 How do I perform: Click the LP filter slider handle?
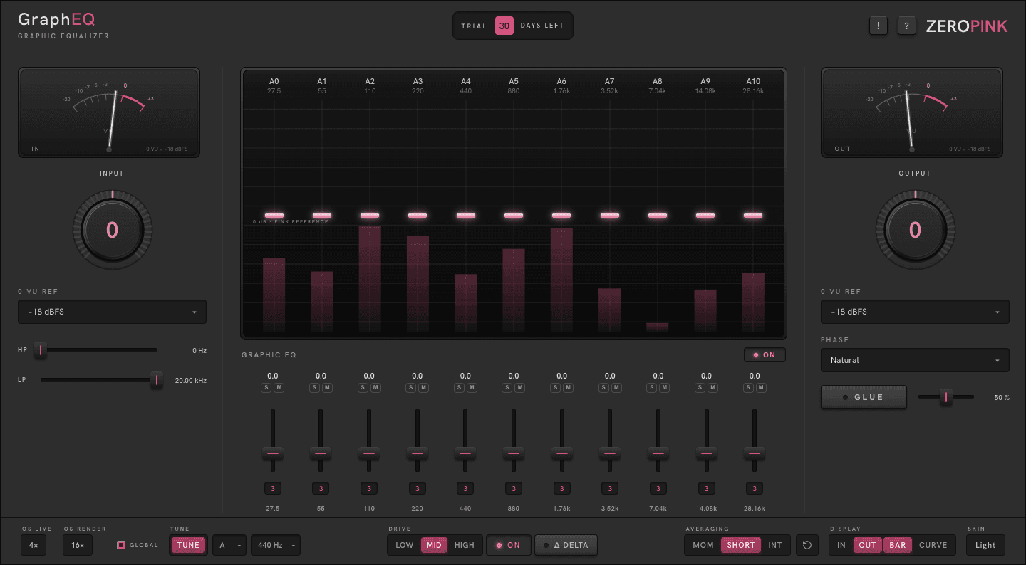[157, 380]
